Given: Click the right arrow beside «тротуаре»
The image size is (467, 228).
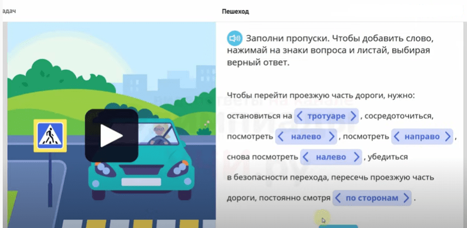Looking at the screenshot, I should point(354,116).
